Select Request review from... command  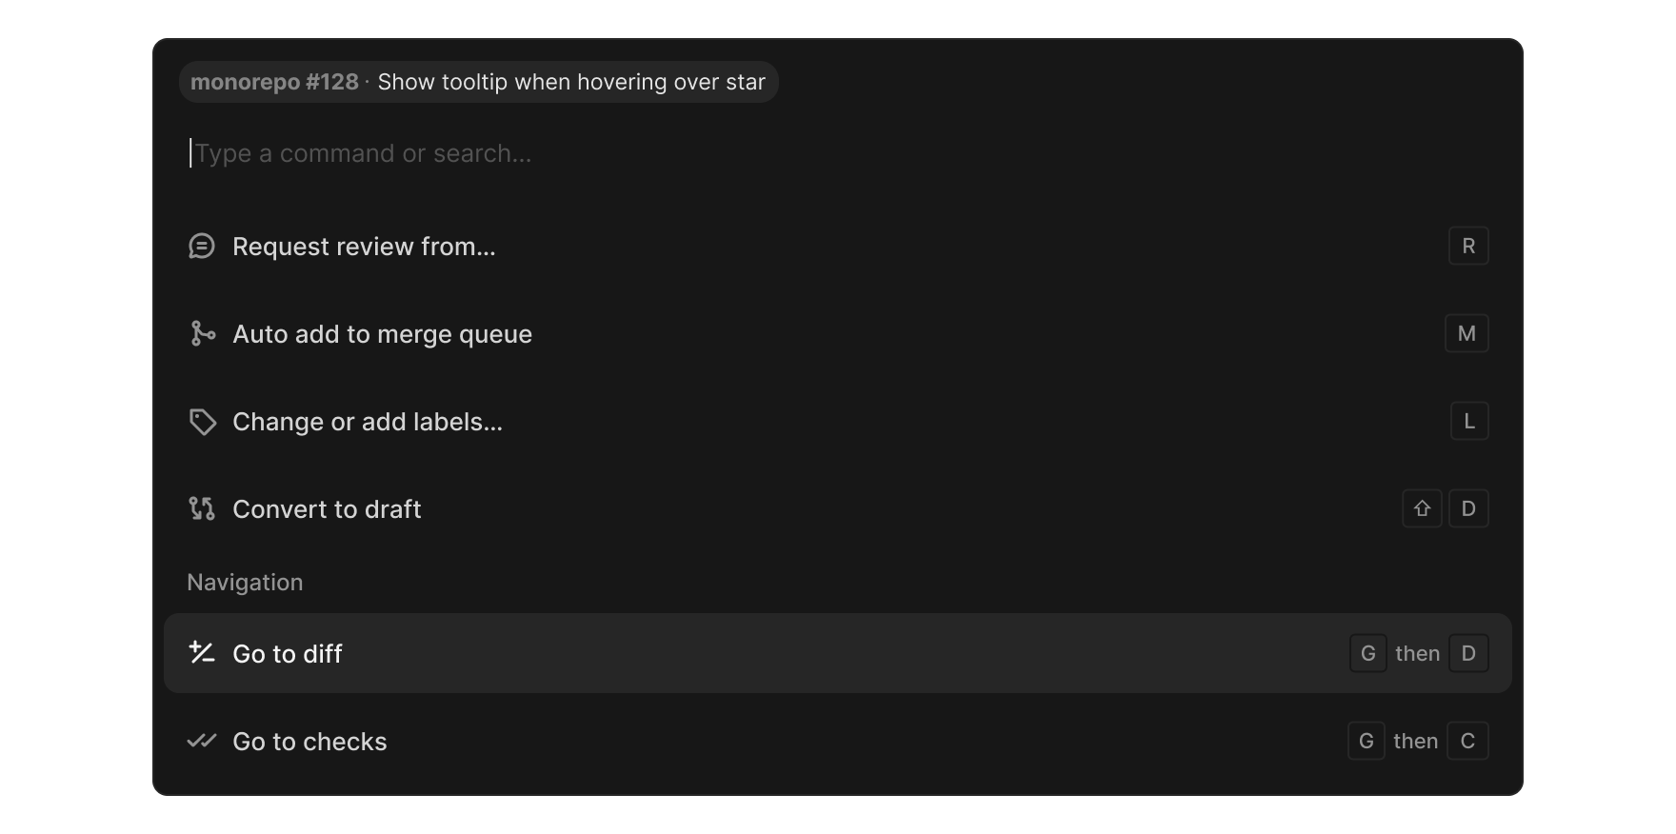pos(838,247)
